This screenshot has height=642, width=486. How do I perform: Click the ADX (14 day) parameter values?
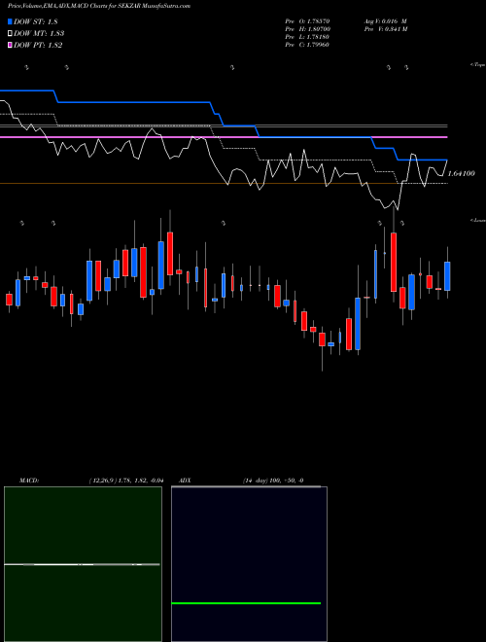(x=273, y=481)
